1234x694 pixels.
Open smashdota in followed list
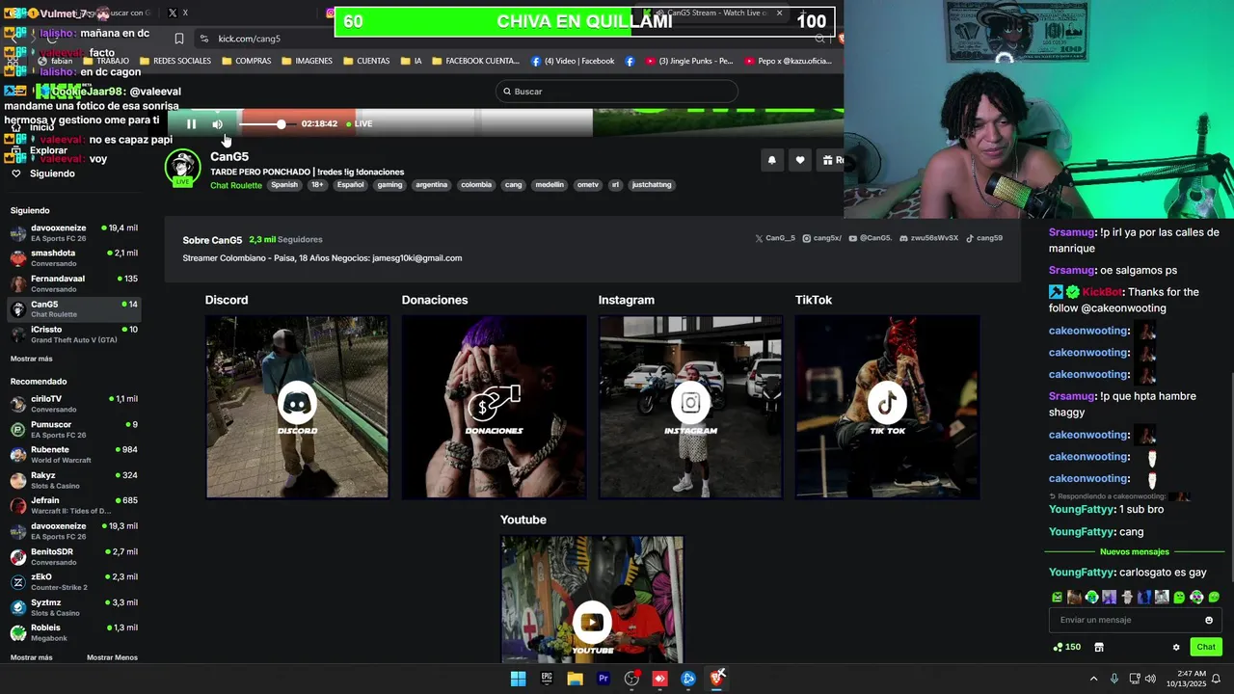tap(74, 257)
